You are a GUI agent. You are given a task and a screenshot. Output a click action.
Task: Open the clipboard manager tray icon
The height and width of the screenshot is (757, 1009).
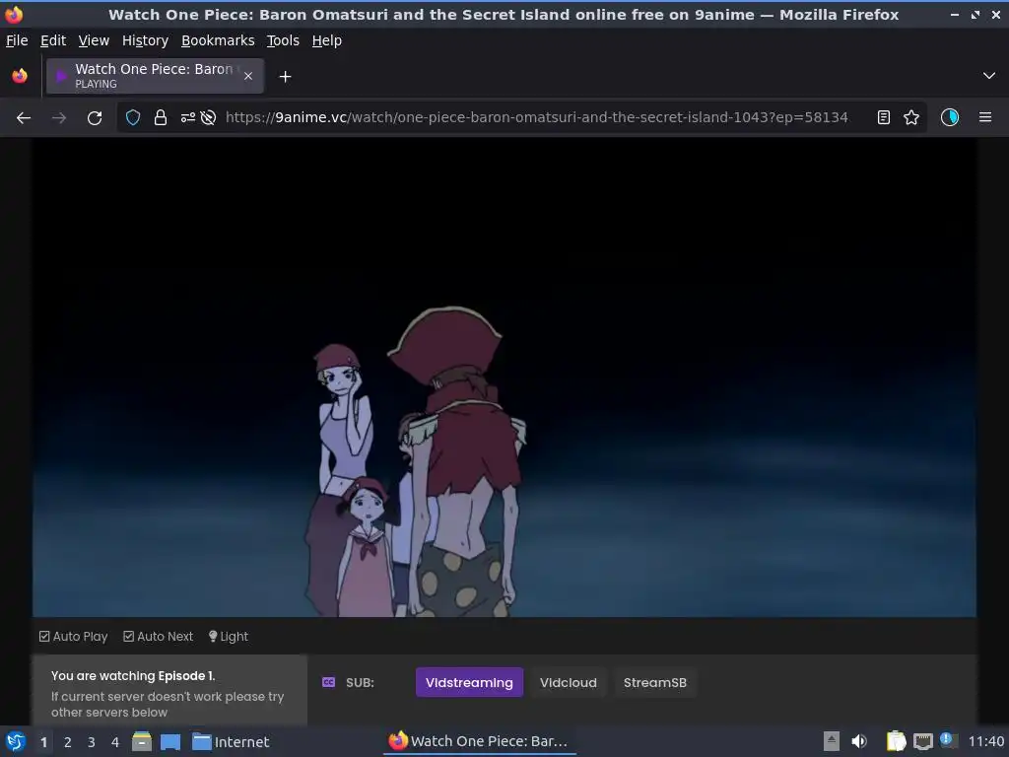coord(896,741)
